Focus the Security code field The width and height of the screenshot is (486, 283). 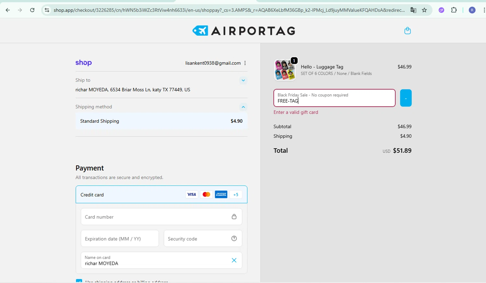pos(203,239)
